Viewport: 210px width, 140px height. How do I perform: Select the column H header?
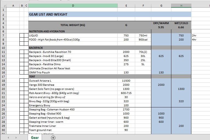(x=181, y=5)
